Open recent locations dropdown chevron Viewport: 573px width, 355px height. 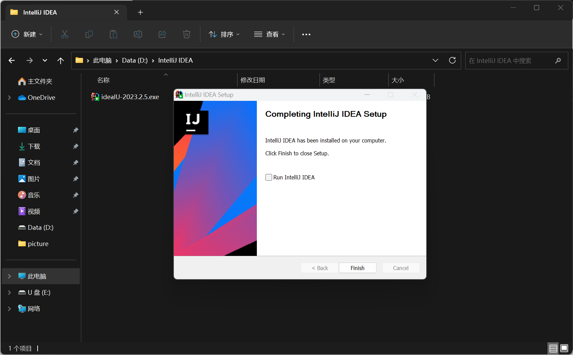pyautogui.click(x=45, y=61)
